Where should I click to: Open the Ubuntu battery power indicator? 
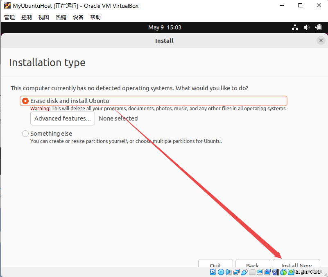[x=318, y=27]
